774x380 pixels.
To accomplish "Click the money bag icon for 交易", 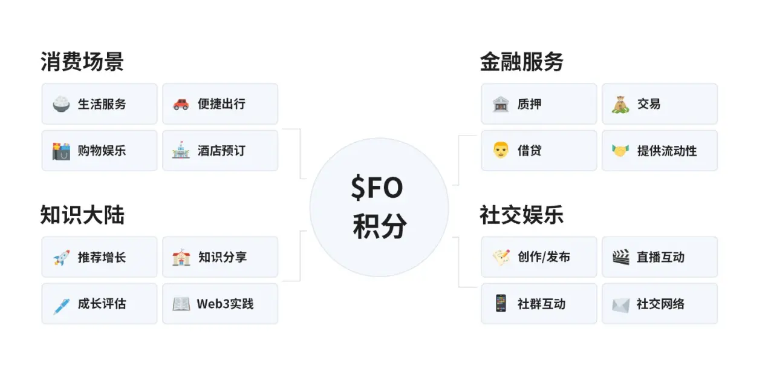I will tap(620, 104).
